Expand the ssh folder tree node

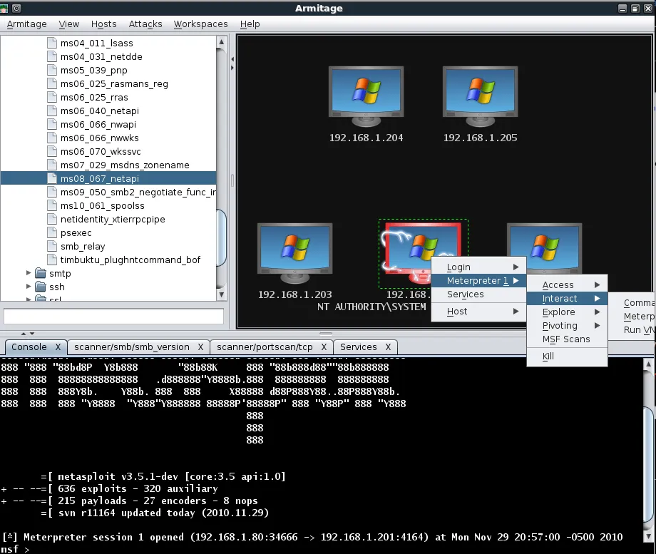(29, 287)
